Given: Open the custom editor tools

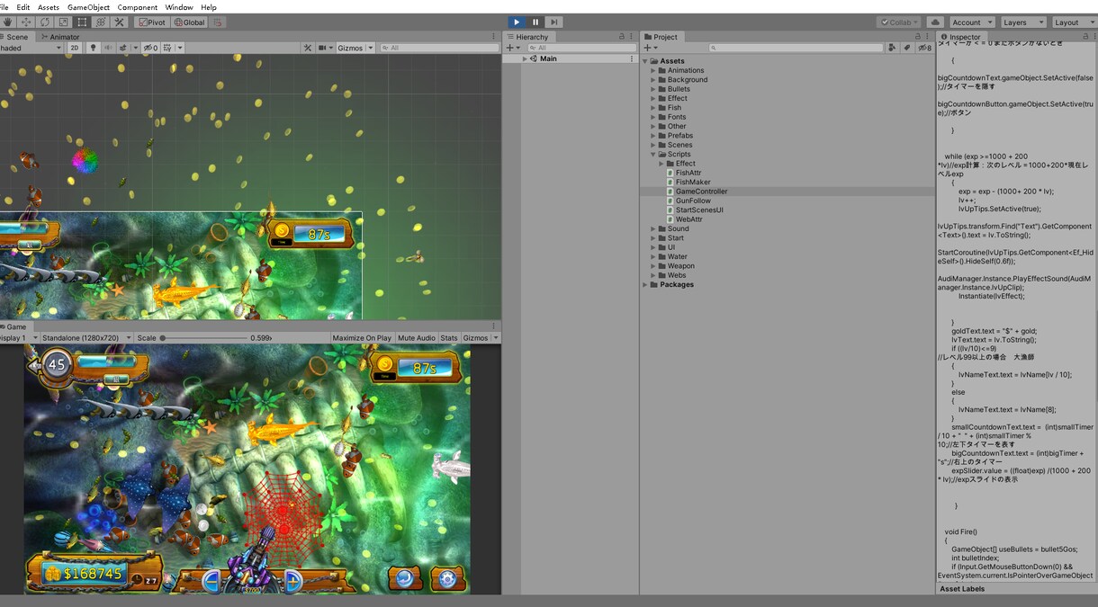Looking at the screenshot, I should tap(120, 22).
